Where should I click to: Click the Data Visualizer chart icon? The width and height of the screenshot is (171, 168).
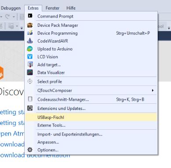(x=30, y=73)
